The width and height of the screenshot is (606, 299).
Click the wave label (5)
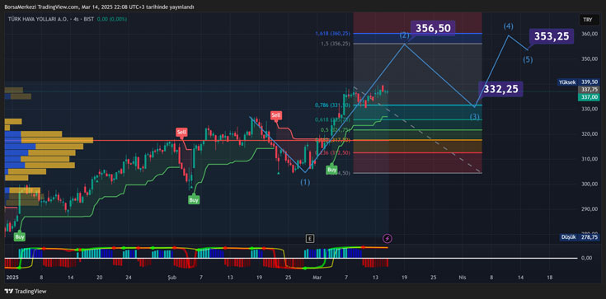[528, 60]
